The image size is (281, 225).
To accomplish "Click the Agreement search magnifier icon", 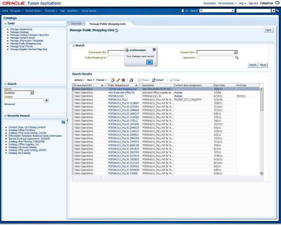I will click(x=237, y=58).
